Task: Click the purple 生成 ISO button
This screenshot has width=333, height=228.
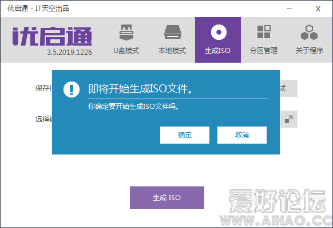Action: pyautogui.click(x=167, y=198)
